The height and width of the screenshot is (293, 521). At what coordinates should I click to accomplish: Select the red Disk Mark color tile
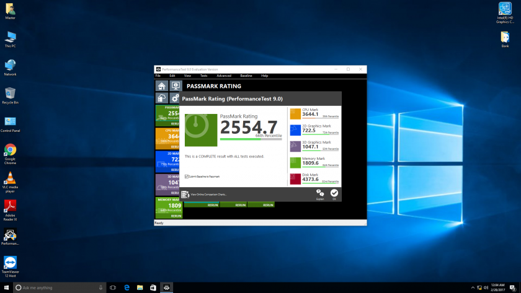(x=295, y=178)
